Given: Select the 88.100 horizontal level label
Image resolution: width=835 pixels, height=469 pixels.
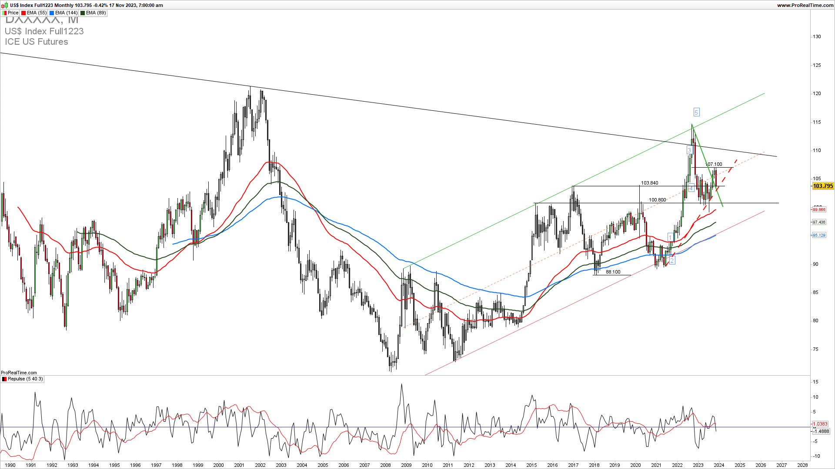Looking at the screenshot, I should click(x=613, y=272).
